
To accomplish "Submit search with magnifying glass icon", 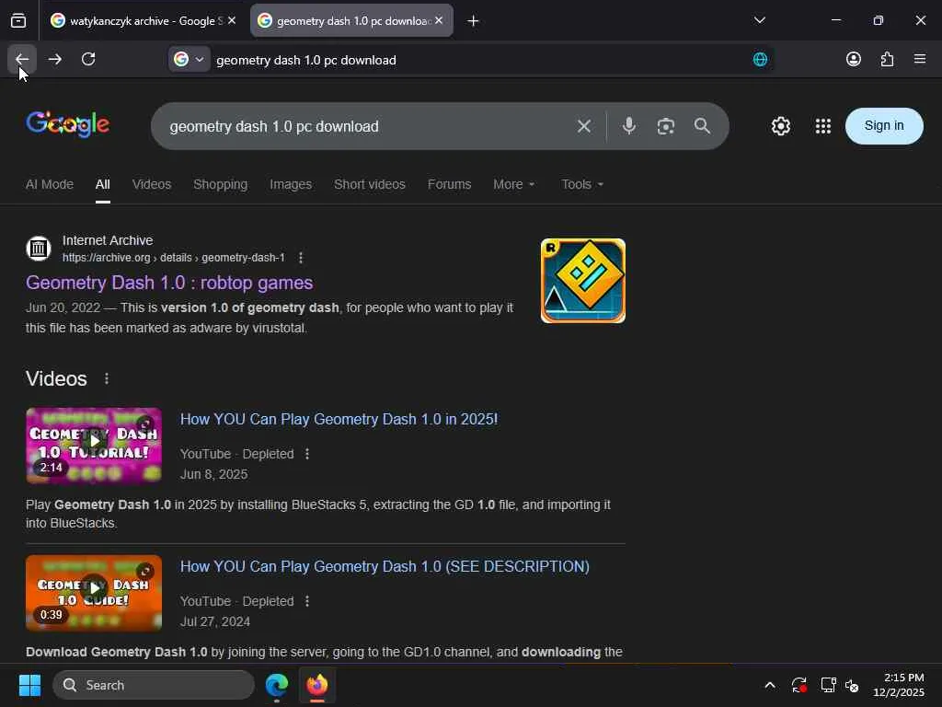I will tap(702, 126).
